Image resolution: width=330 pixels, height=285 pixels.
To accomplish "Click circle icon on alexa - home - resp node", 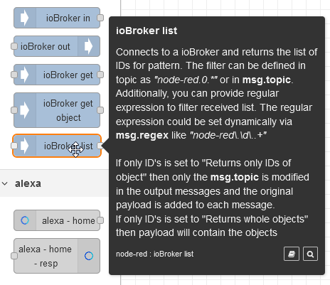I will pyautogui.click(x=89, y=256).
